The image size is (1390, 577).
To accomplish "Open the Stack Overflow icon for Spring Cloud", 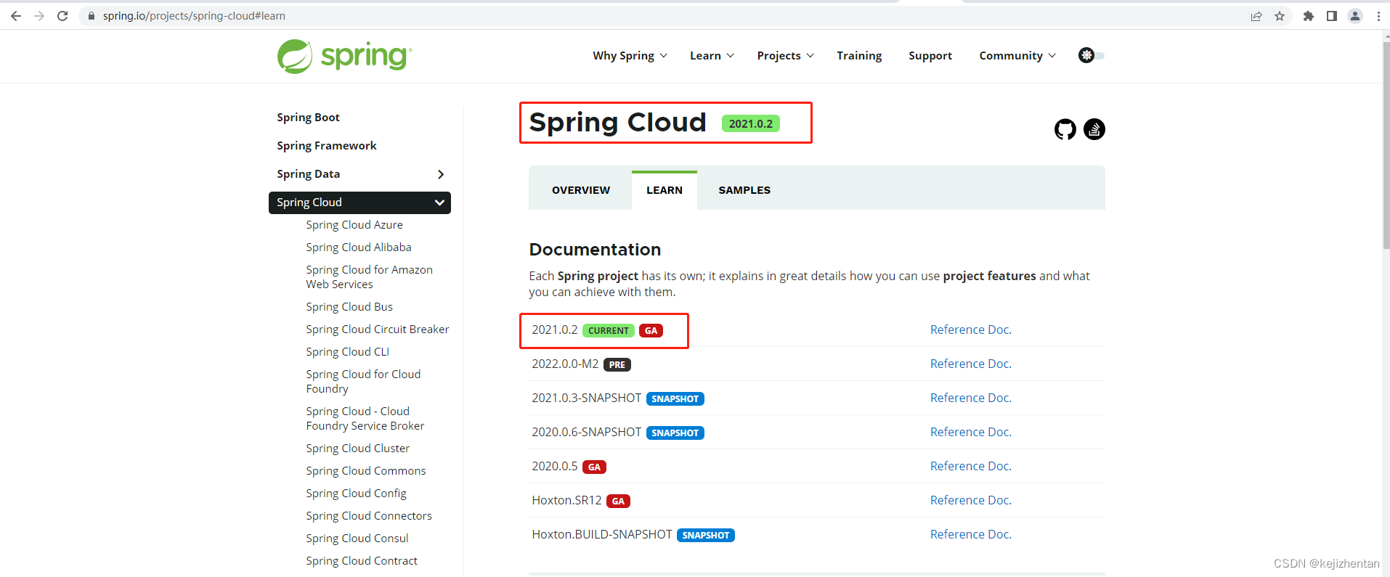I will 1094,129.
